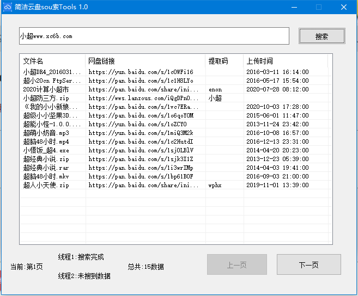This screenshot has width=358, height=296.
Task: Click link ending in 1c2HutdI
Action: click(x=141, y=141)
